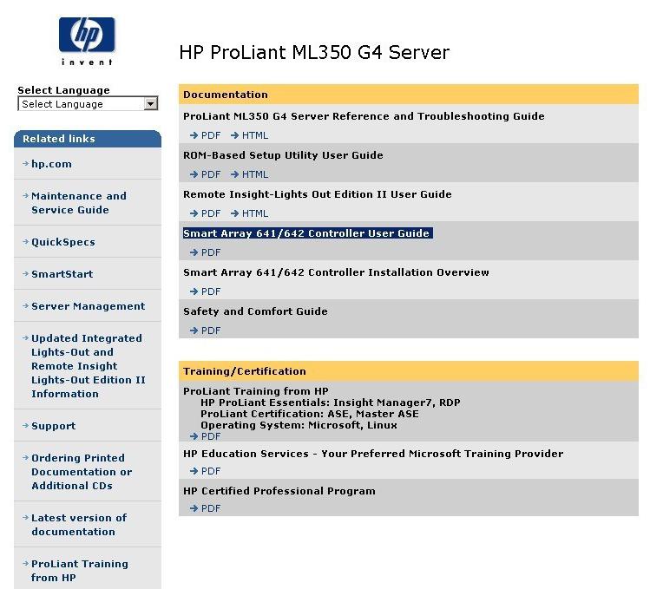Open HTML of Remote Insight-Lights Out Edition II Guide
This screenshot has width=650, height=589.
255,213
